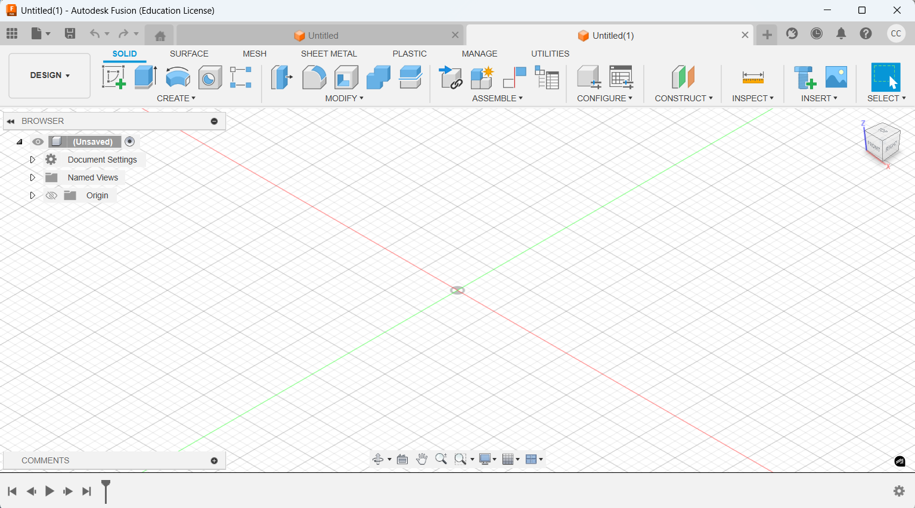Switch to the SURFACE tab

(189, 54)
